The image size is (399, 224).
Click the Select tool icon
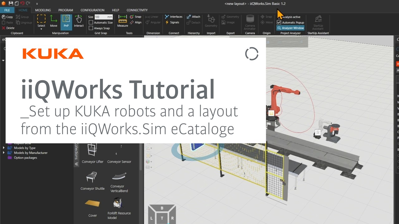(41, 19)
